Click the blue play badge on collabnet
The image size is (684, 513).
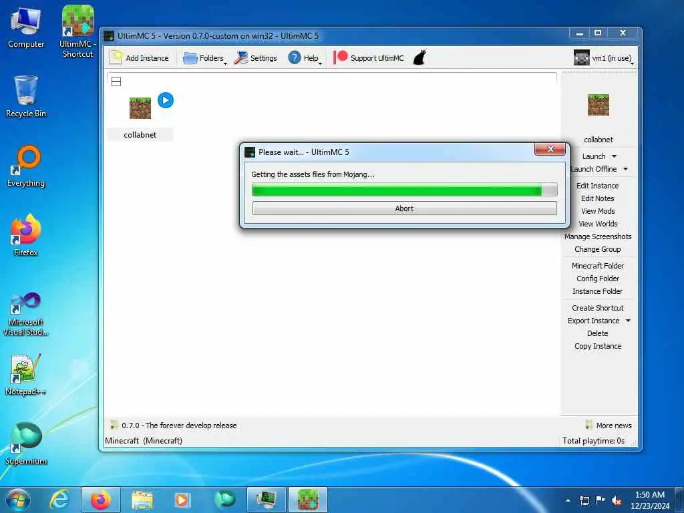(166, 100)
